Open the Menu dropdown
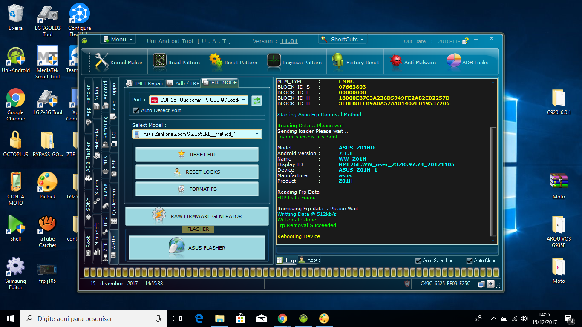The height and width of the screenshot is (327, 582). coord(118,39)
